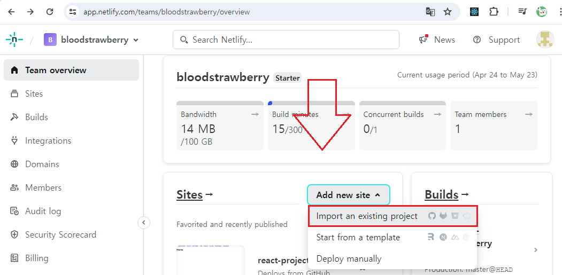The height and width of the screenshot is (275, 562).
Task: Open Domains in sidebar
Action: coord(71,164)
